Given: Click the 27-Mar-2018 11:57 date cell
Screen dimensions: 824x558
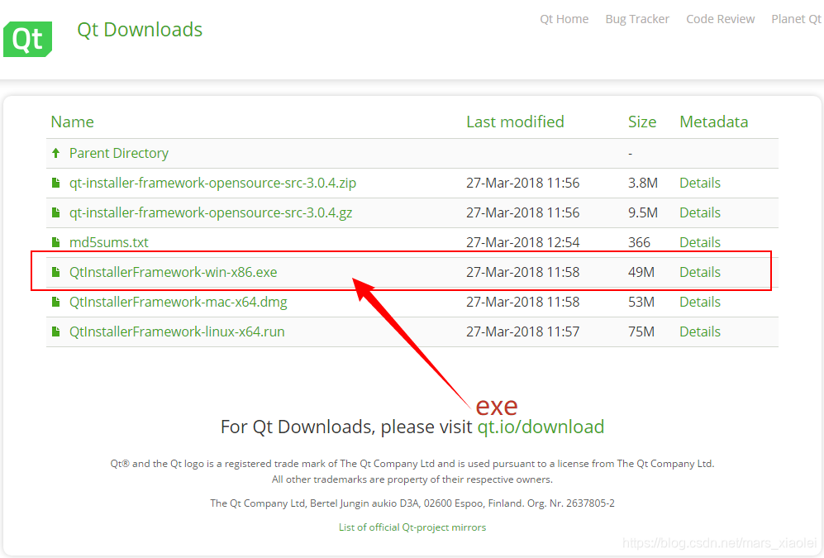Looking at the screenshot, I should click(x=523, y=331).
